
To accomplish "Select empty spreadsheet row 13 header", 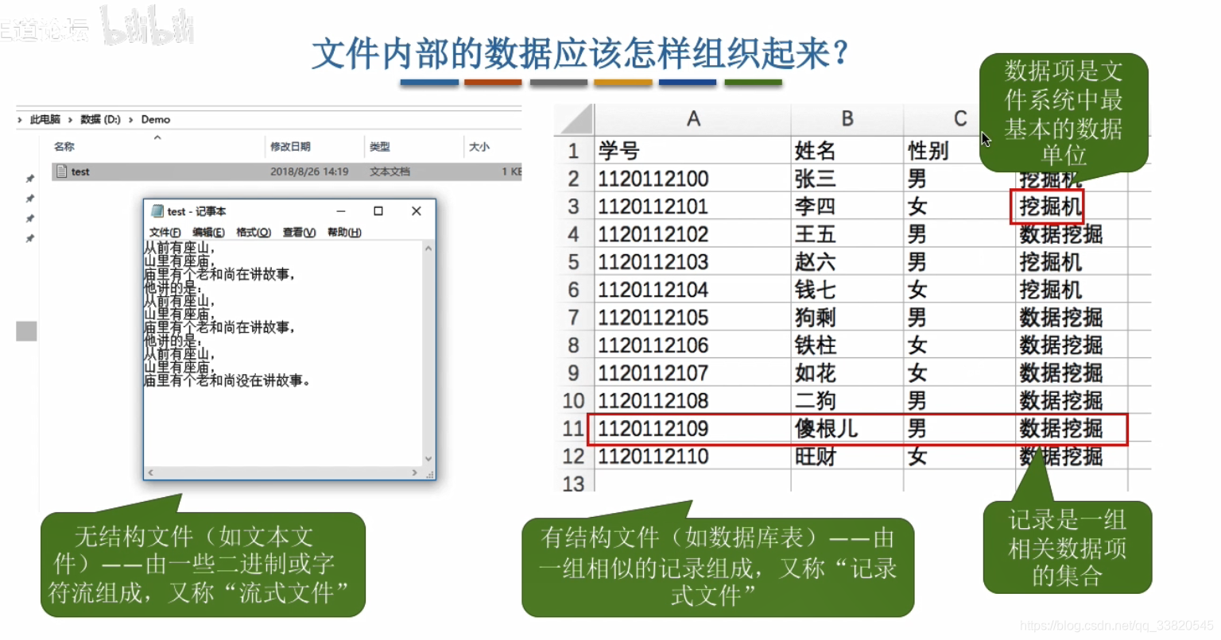I will click(574, 483).
